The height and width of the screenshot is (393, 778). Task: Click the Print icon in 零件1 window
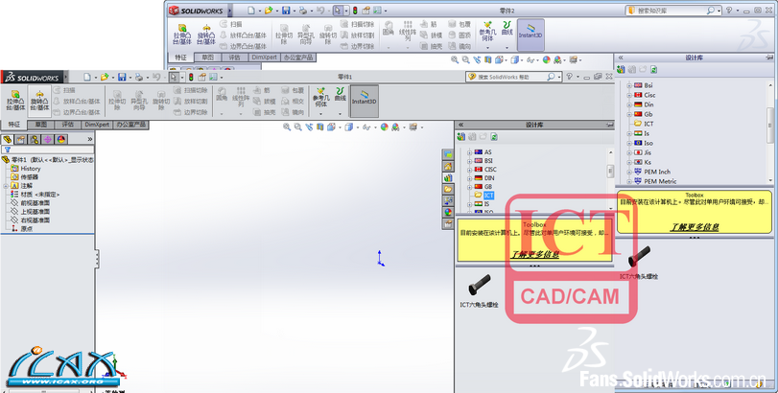[x=139, y=77]
